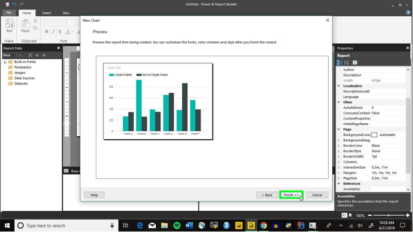Viewport: 413px width, 232px height.
Task: Click the Finish button in the wizard
Action: pos(291,195)
